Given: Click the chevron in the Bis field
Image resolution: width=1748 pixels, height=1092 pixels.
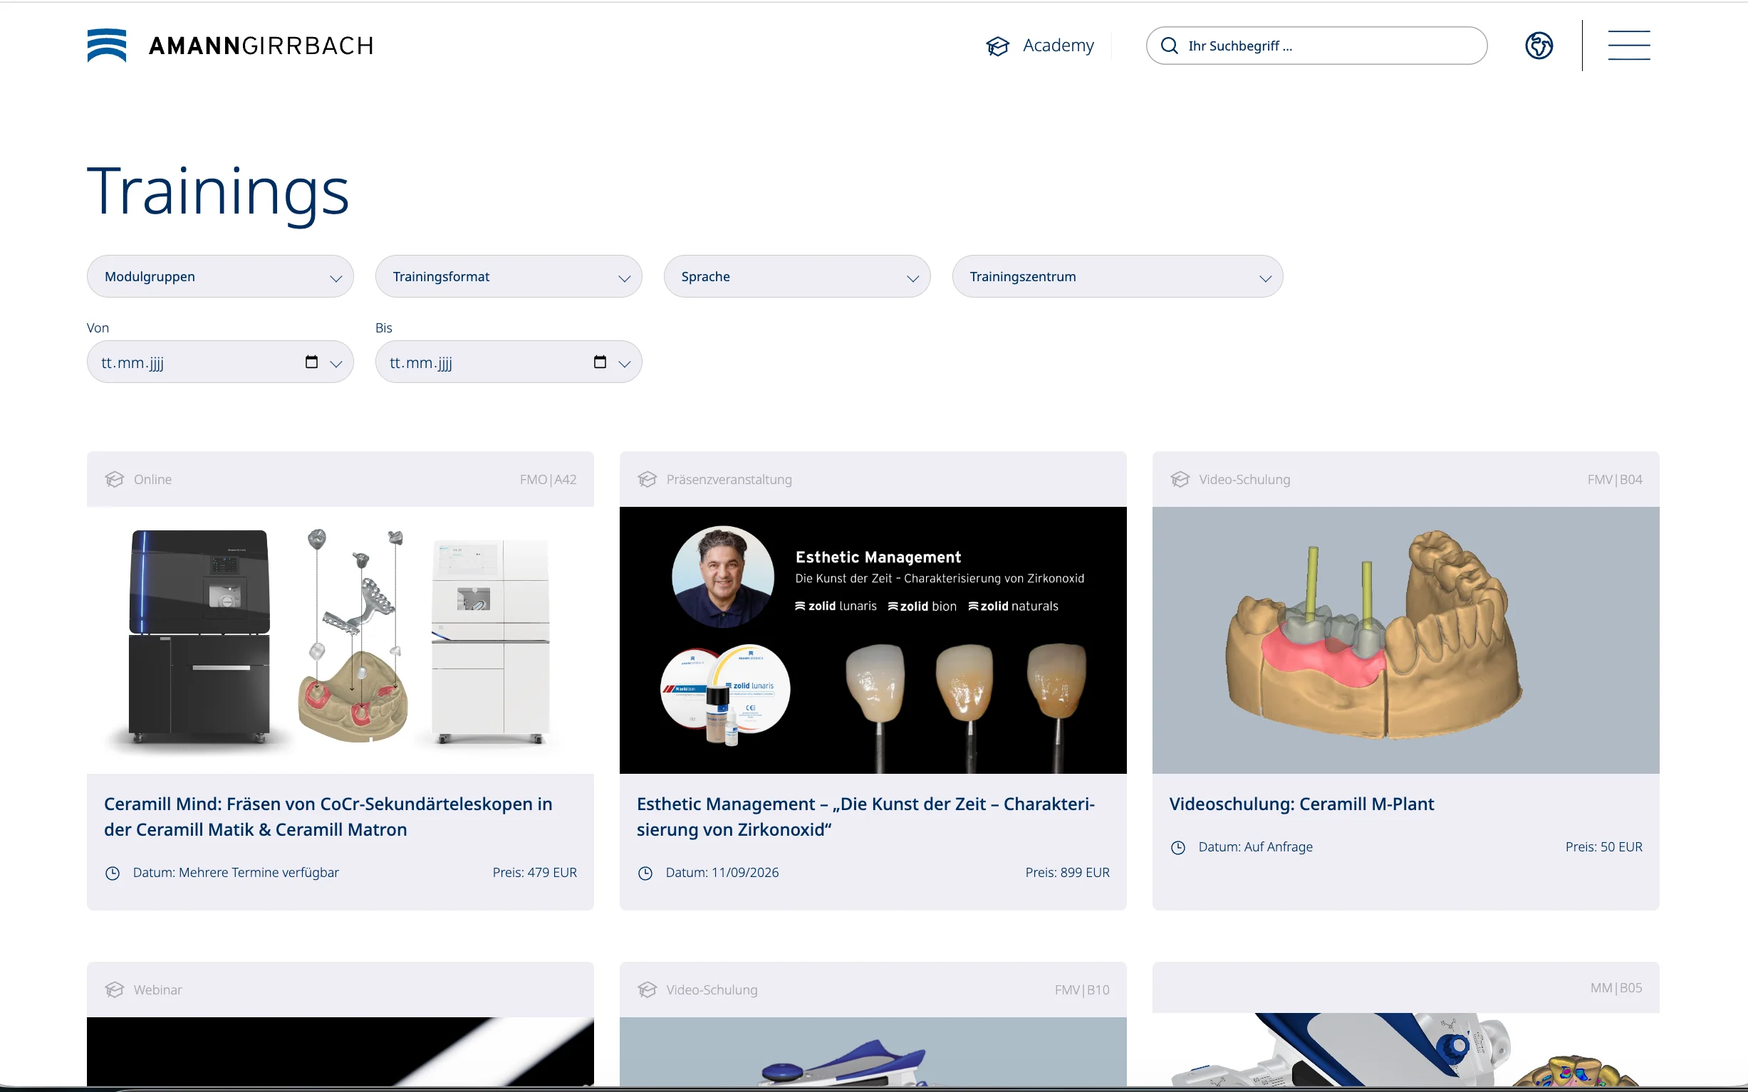Looking at the screenshot, I should click(625, 363).
